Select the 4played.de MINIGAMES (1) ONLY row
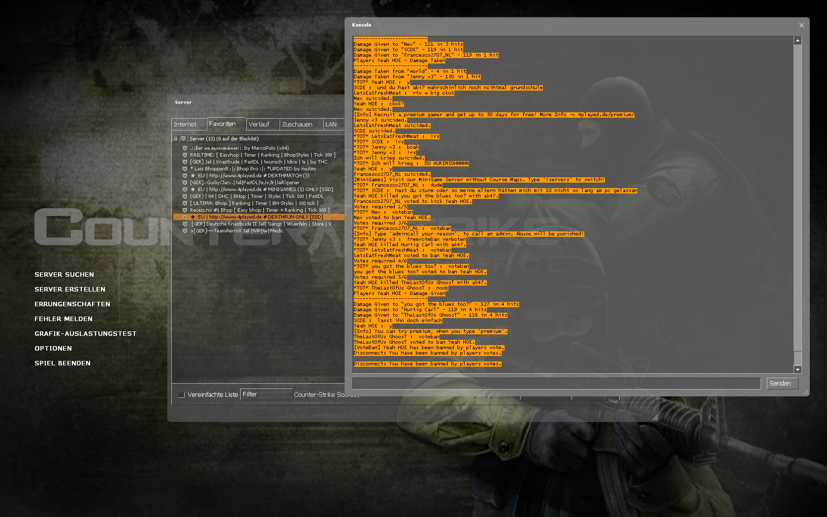Viewport: 827px width, 517px height. [x=258, y=189]
